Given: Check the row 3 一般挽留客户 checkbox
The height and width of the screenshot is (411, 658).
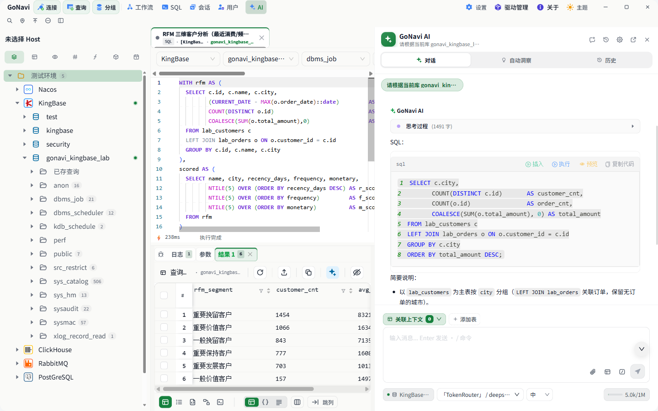Looking at the screenshot, I should point(164,340).
